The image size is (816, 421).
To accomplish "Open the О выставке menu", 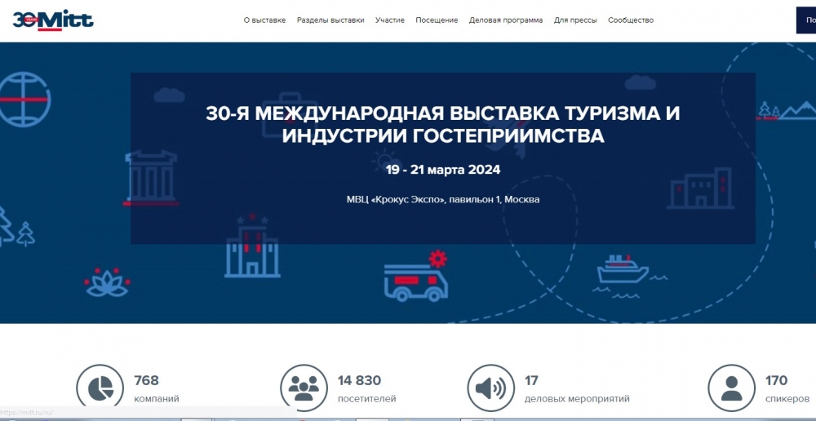I will pos(264,20).
